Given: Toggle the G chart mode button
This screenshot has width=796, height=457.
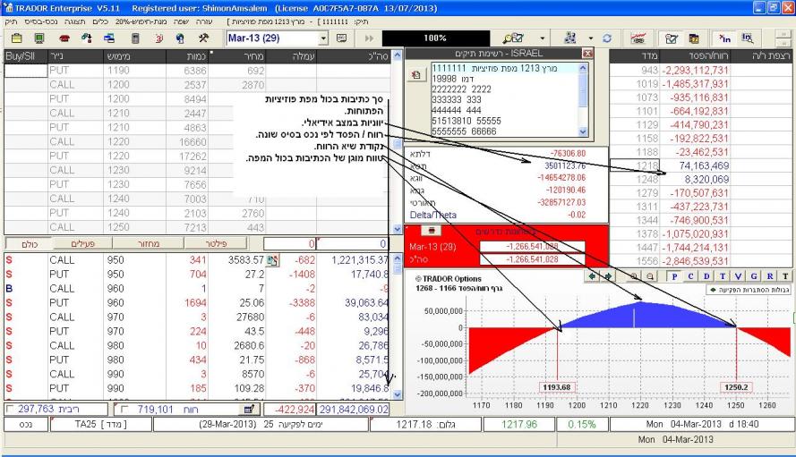Looking at the screenshot, I should point(754,276).
